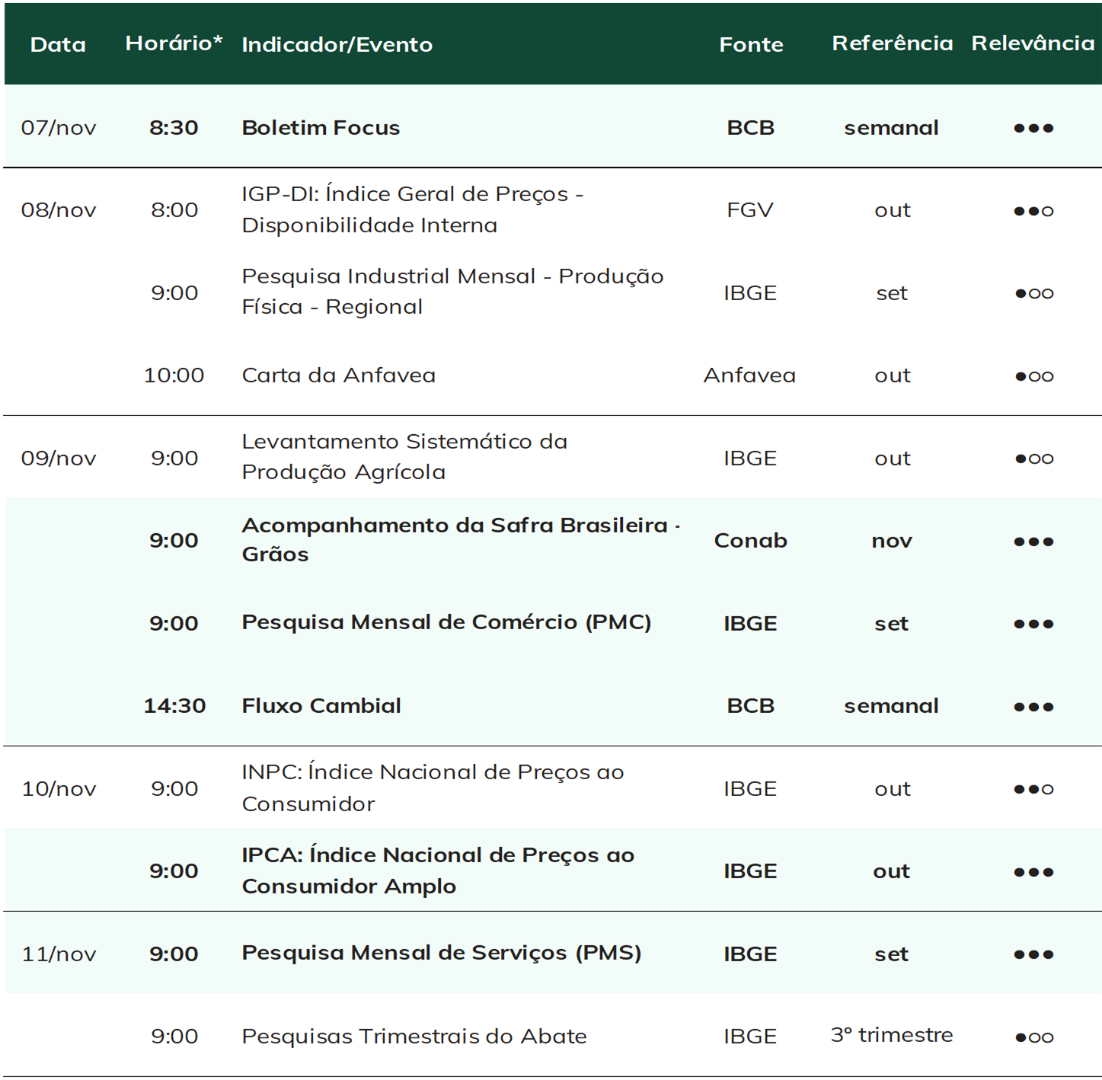Click the 3º trimestre reference cell
The height and width of the screenshot is (1080, 1102).
coord(892,1034)
